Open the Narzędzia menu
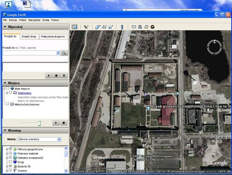This screenshot has height=175, width=232. point(34,20)
